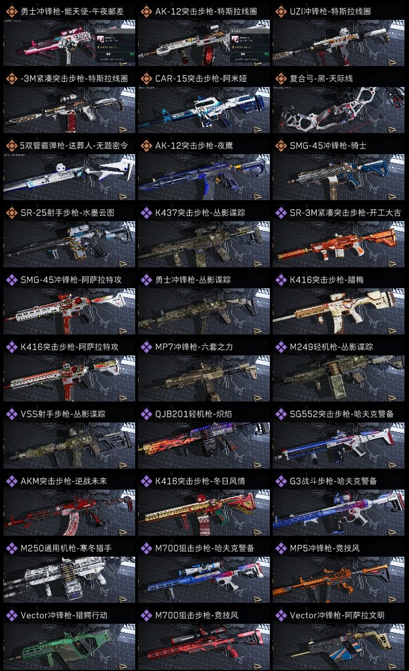409x671 pixels.
Task: Click the purple rarity icon beside MP5冲锋枪-竞技风
Action: click(281, 548)
